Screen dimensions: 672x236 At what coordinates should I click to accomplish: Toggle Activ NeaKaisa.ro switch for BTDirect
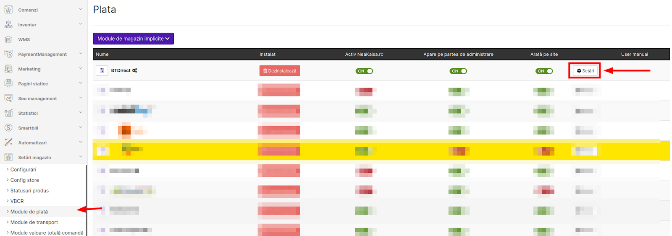coord(364,71)
